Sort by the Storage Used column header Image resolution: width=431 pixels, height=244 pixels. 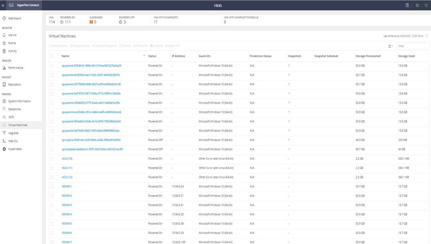pos(406,56)
